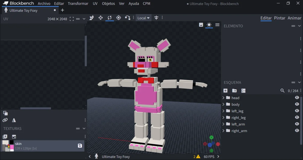Switch to Editar mode

click(266, 18)
